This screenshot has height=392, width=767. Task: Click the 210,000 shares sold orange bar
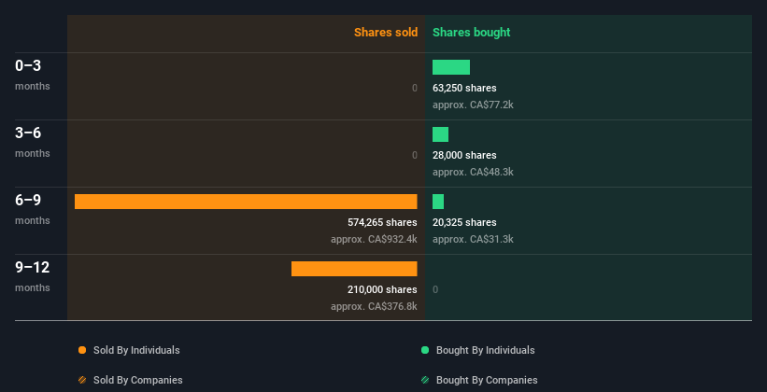(x=354, y=269)
